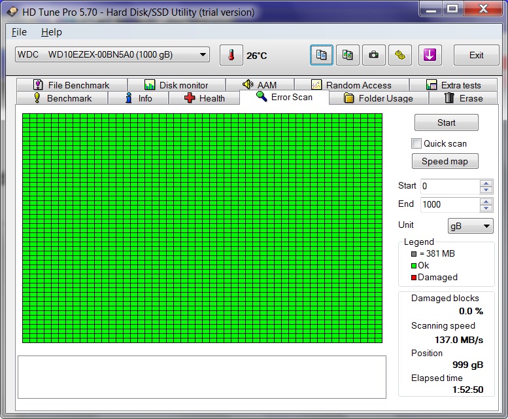
Task: Open the Help menu
Action: 51,32
